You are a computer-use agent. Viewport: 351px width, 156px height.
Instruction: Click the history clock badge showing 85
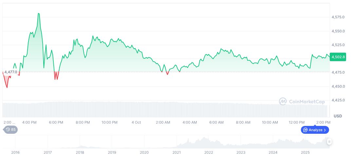coord(10,130)
